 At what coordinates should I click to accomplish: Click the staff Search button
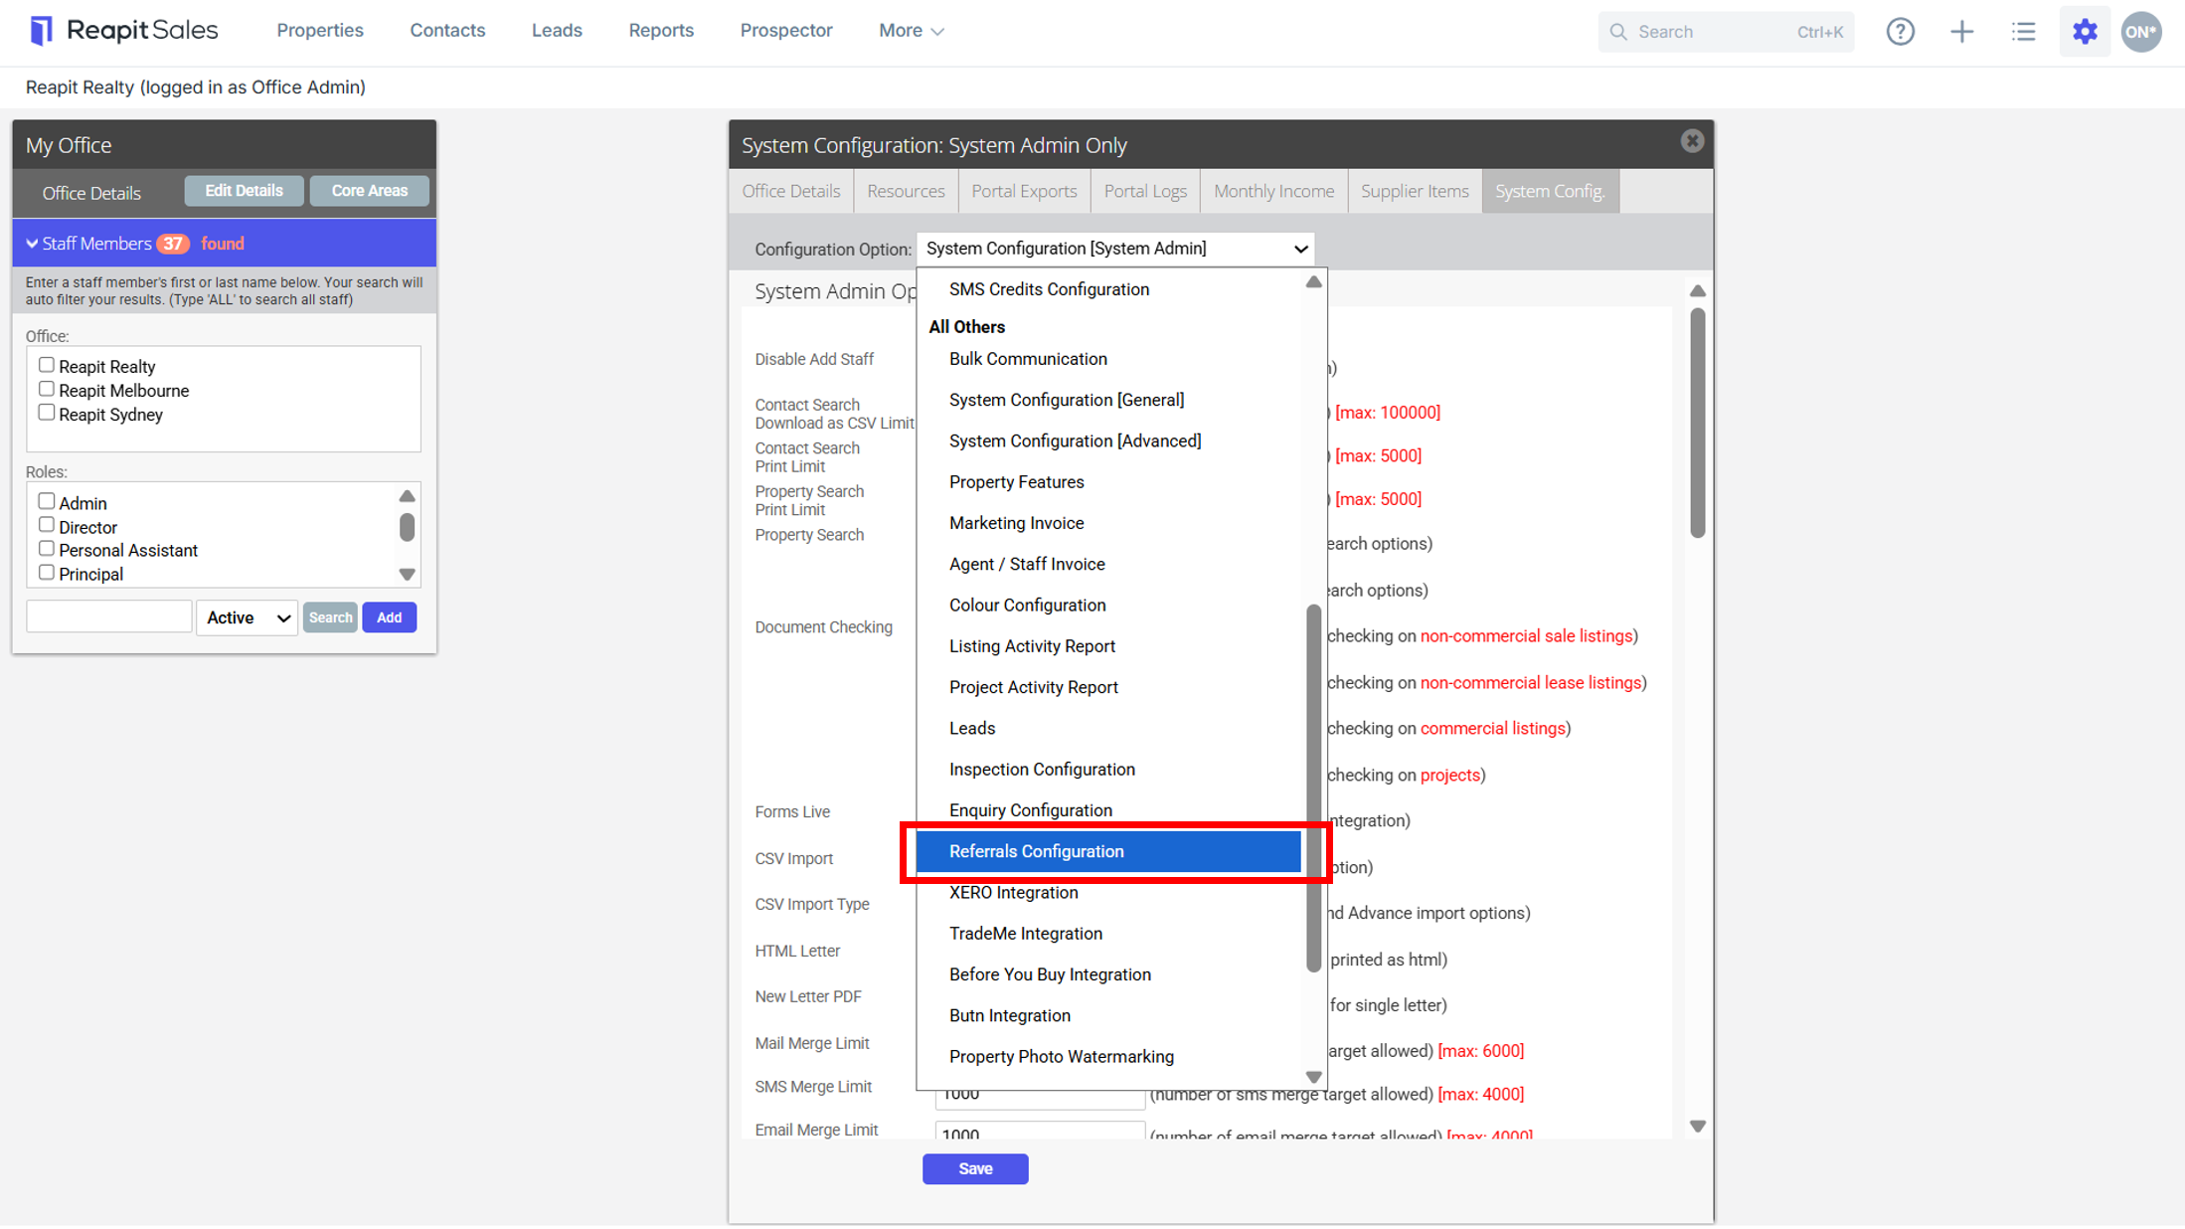(330, 617)
